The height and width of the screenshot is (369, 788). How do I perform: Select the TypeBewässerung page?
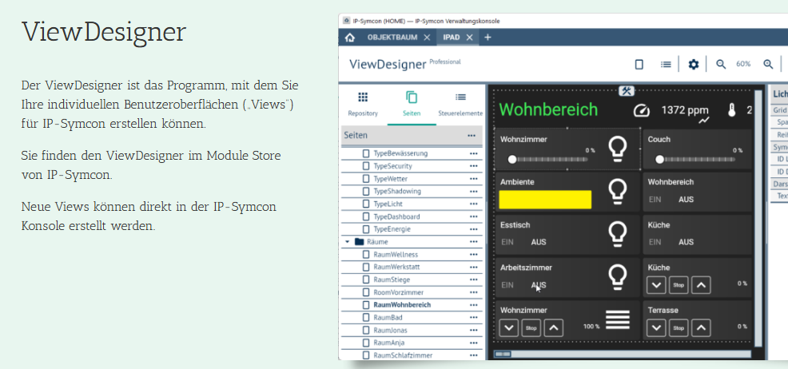click(x=400, y=153)
